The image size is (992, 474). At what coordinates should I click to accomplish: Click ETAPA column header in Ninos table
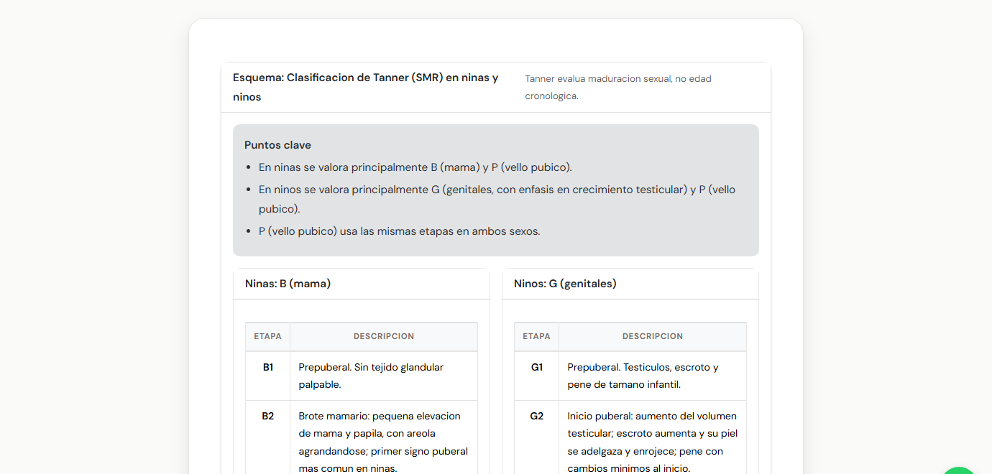[x=536, y=336]
